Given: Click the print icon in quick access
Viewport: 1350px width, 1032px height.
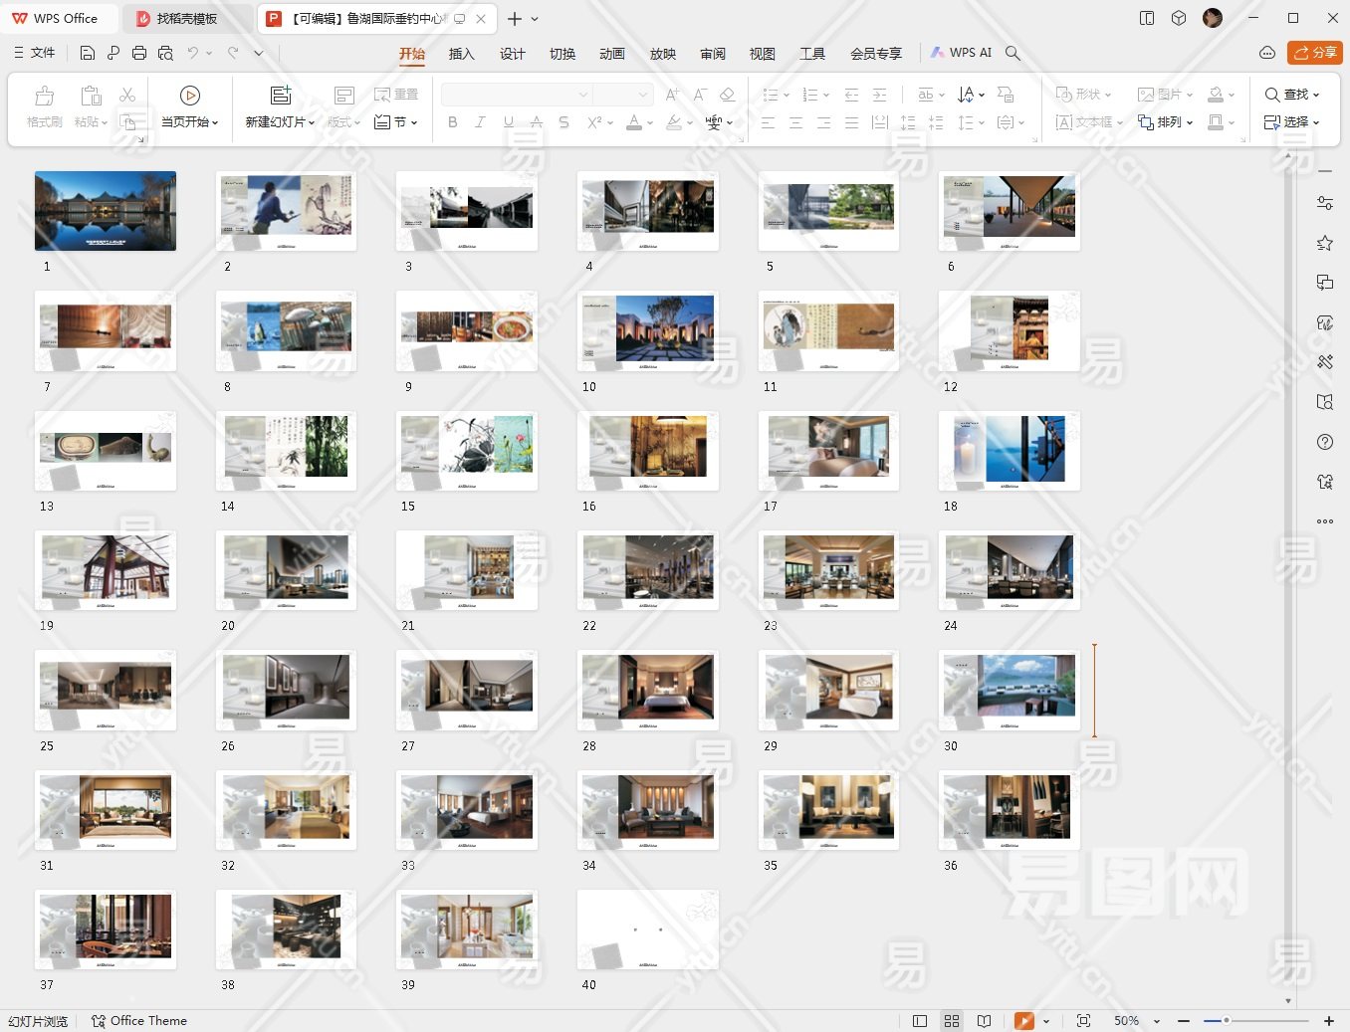Looking at the screenshot, I should (x=139, y=53).
